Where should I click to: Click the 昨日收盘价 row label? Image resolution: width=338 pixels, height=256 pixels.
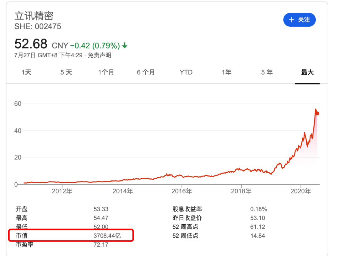click(187, 218)
